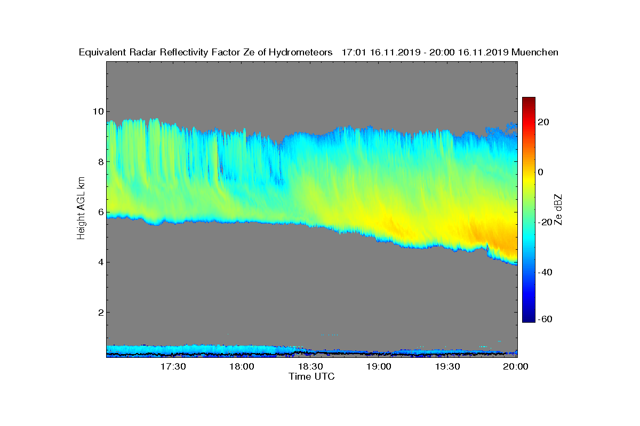Screen dimensions: 640x426
Task: Click the plot title text
Action: tap(318, 52)
